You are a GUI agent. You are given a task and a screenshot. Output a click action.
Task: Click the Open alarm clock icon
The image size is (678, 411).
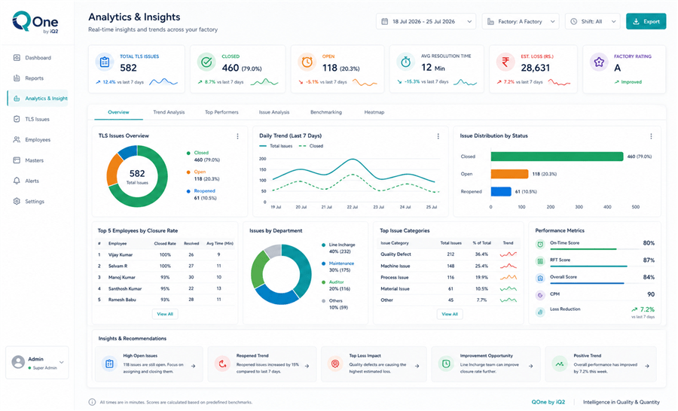pyautogui.click(x=307, y=62)
